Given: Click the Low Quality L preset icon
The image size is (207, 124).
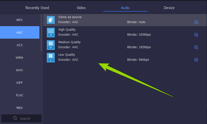Looking at the screenshot, I should coord(51,57).
